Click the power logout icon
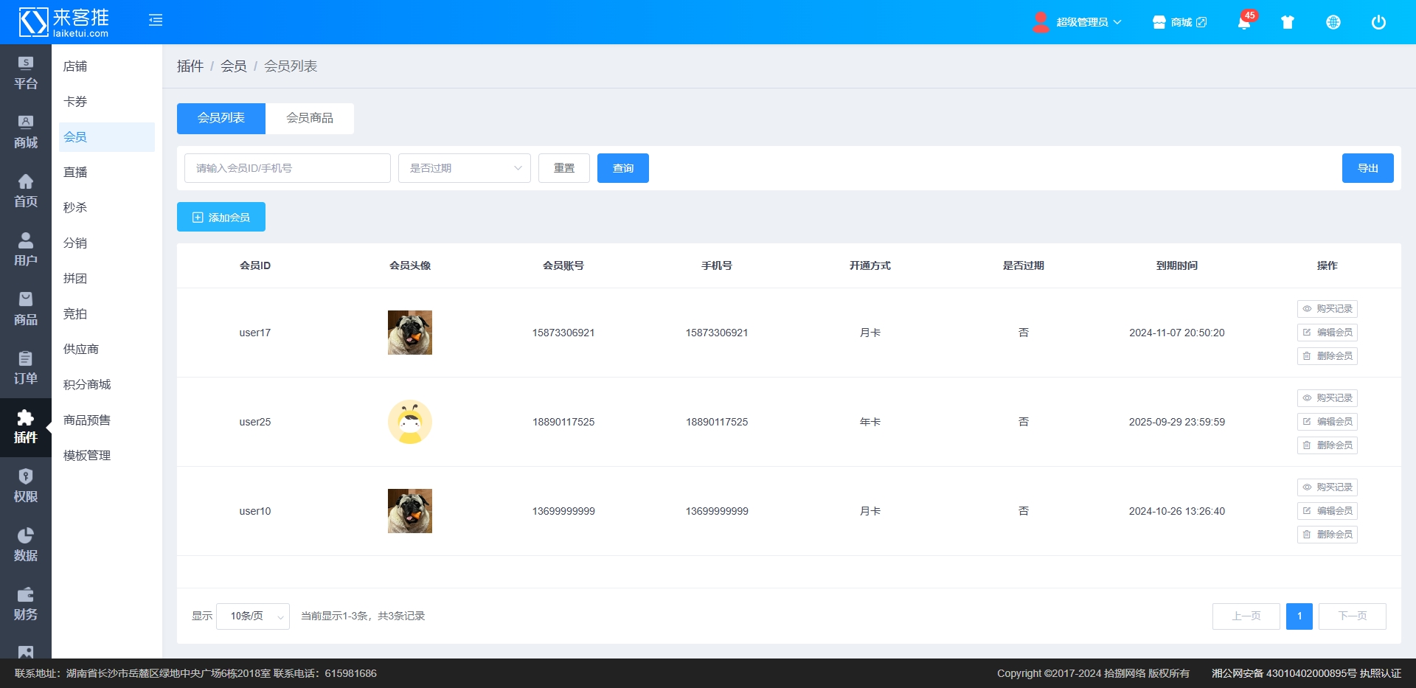Image resolution: width=1416 pixels, height=688 pixels. click(1378, 22)
